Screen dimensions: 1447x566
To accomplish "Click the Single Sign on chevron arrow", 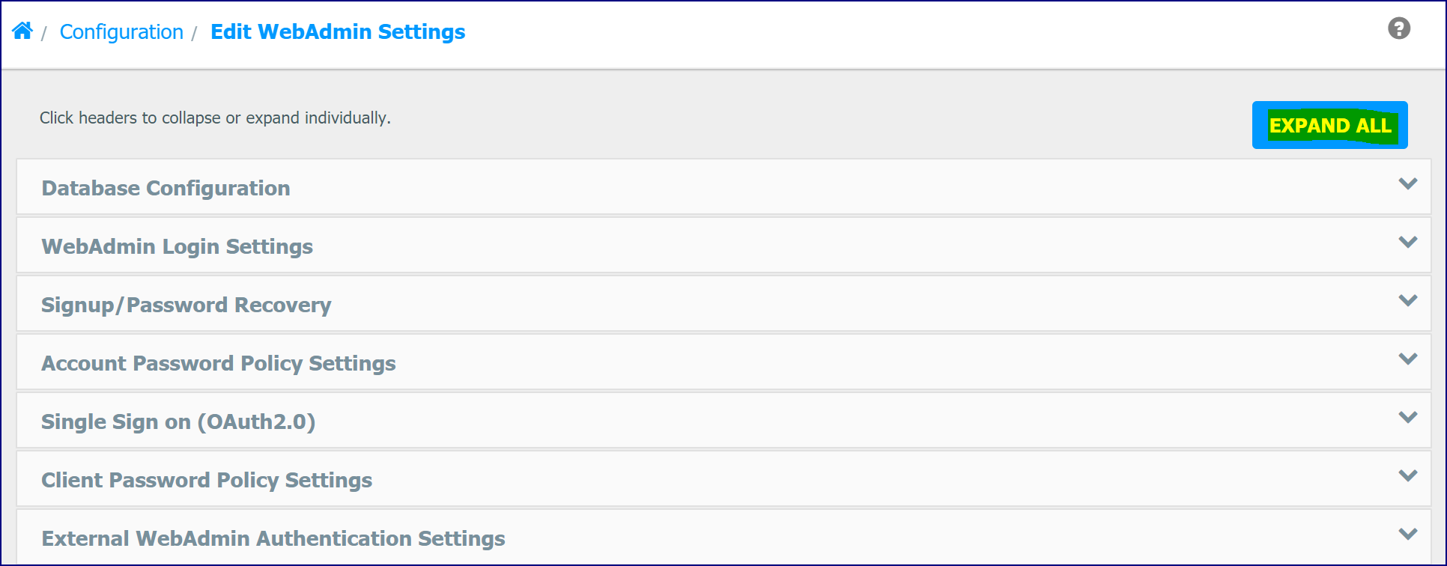I will coord(1407,418).
